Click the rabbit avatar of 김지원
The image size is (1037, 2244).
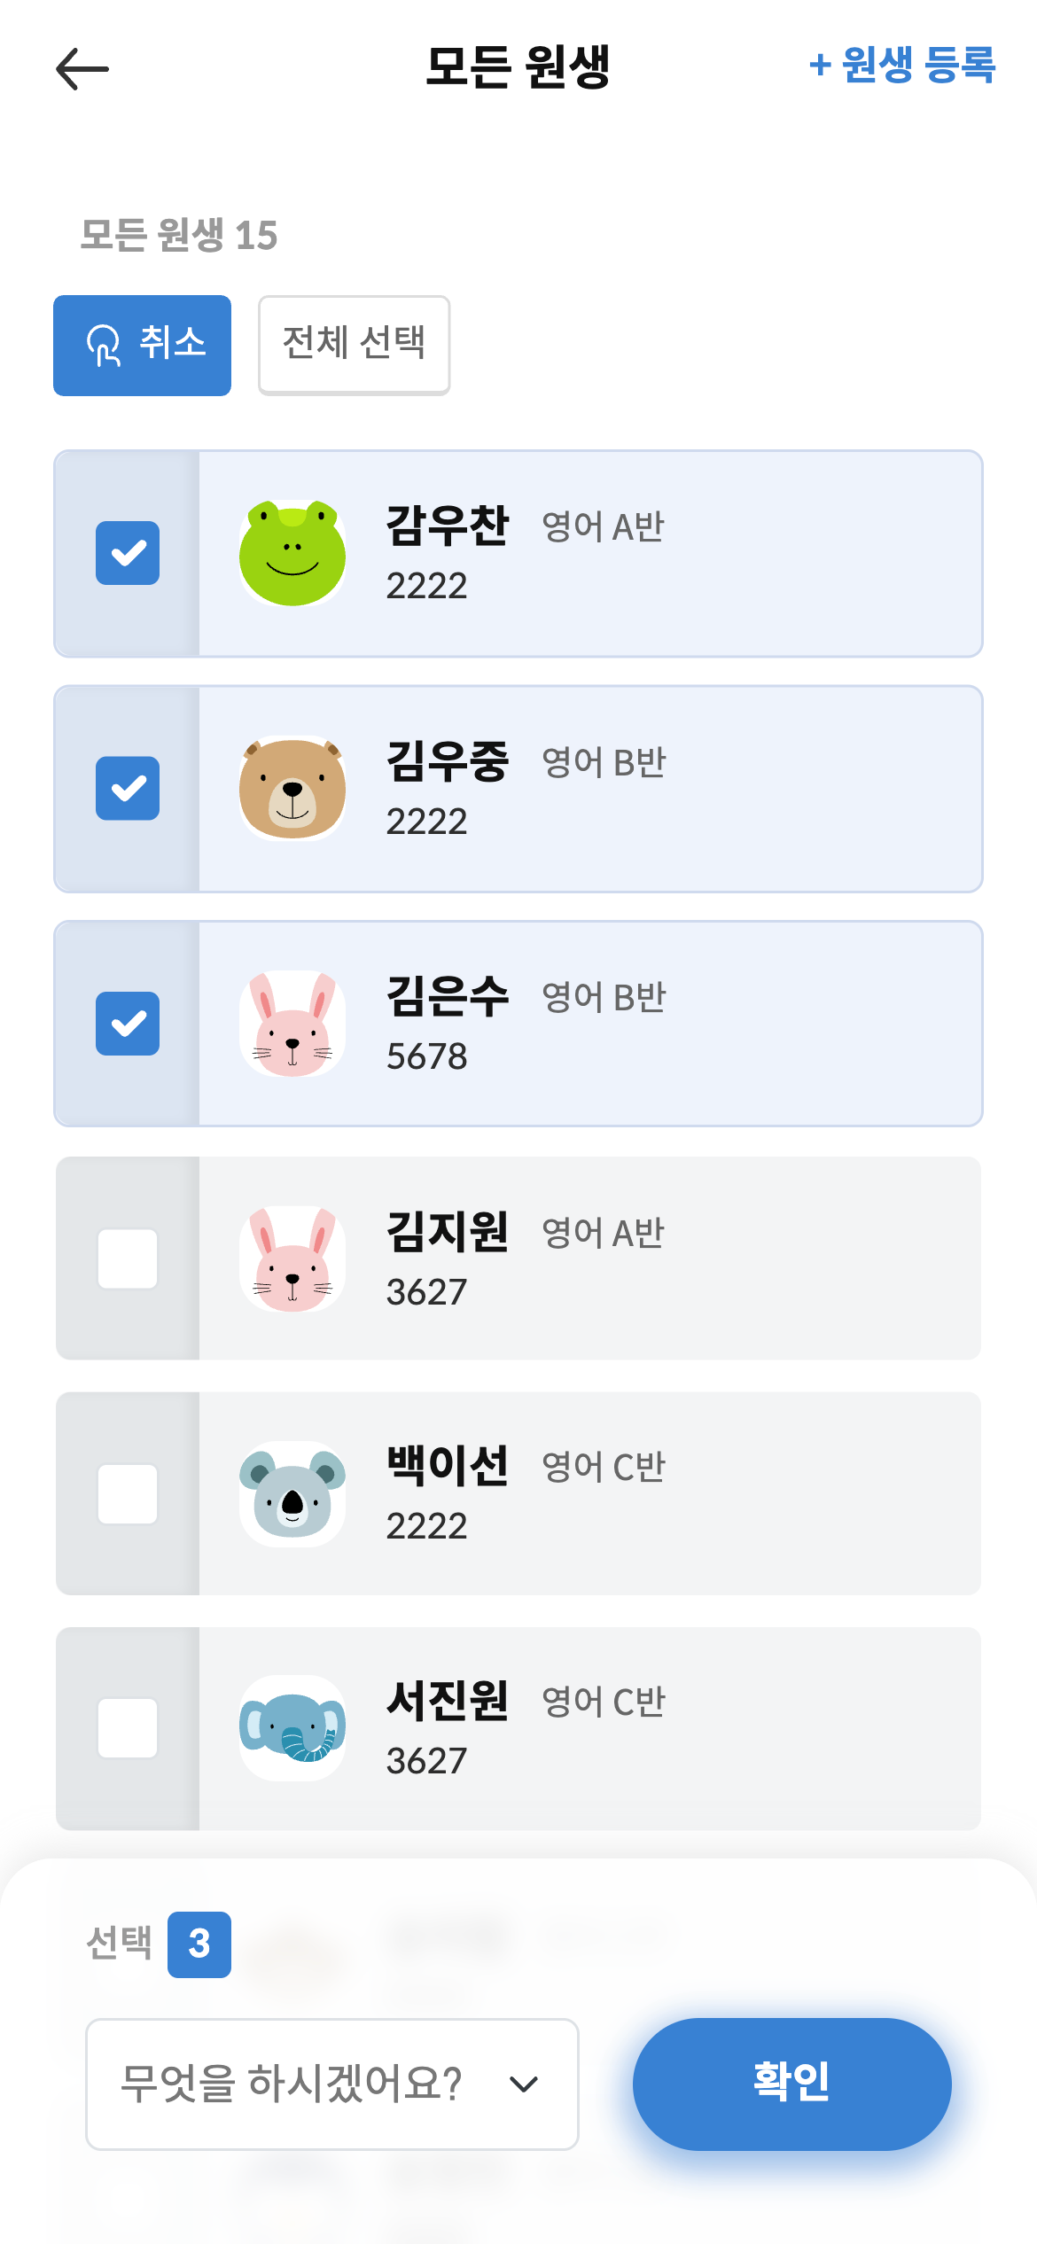(x=292, y=1258)
